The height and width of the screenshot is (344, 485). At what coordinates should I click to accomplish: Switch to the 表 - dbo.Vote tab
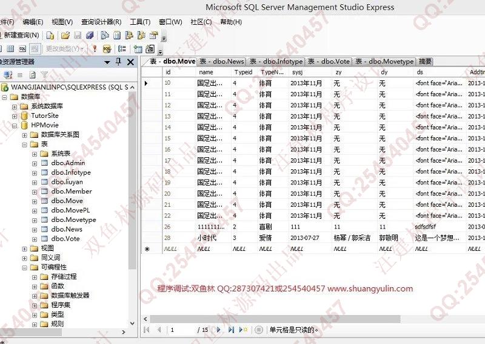(x=329, y=62)
